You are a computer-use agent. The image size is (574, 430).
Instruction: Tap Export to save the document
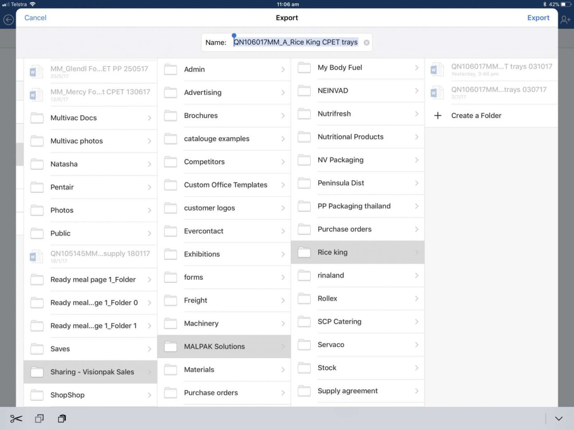538,18
